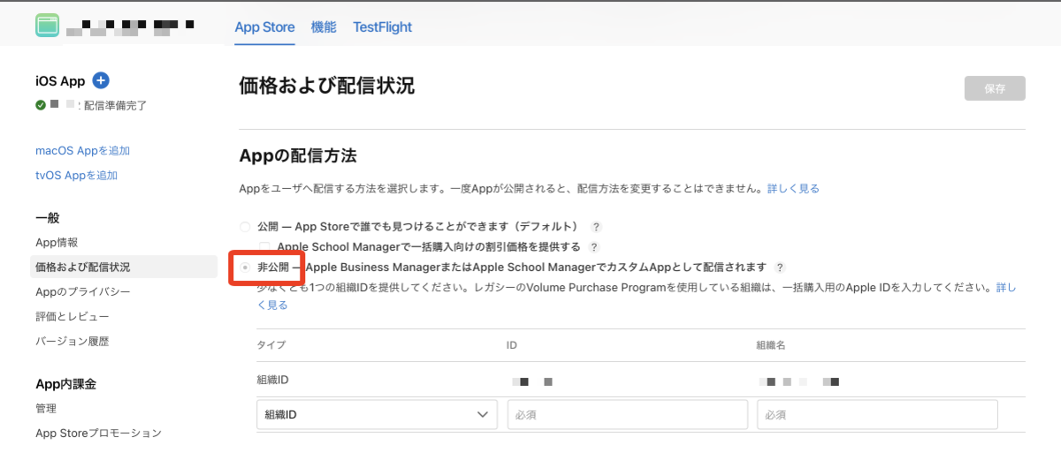Click the iOS App heading
The width and height of the screenshot is (1061, 460).
tap(60, 81)
